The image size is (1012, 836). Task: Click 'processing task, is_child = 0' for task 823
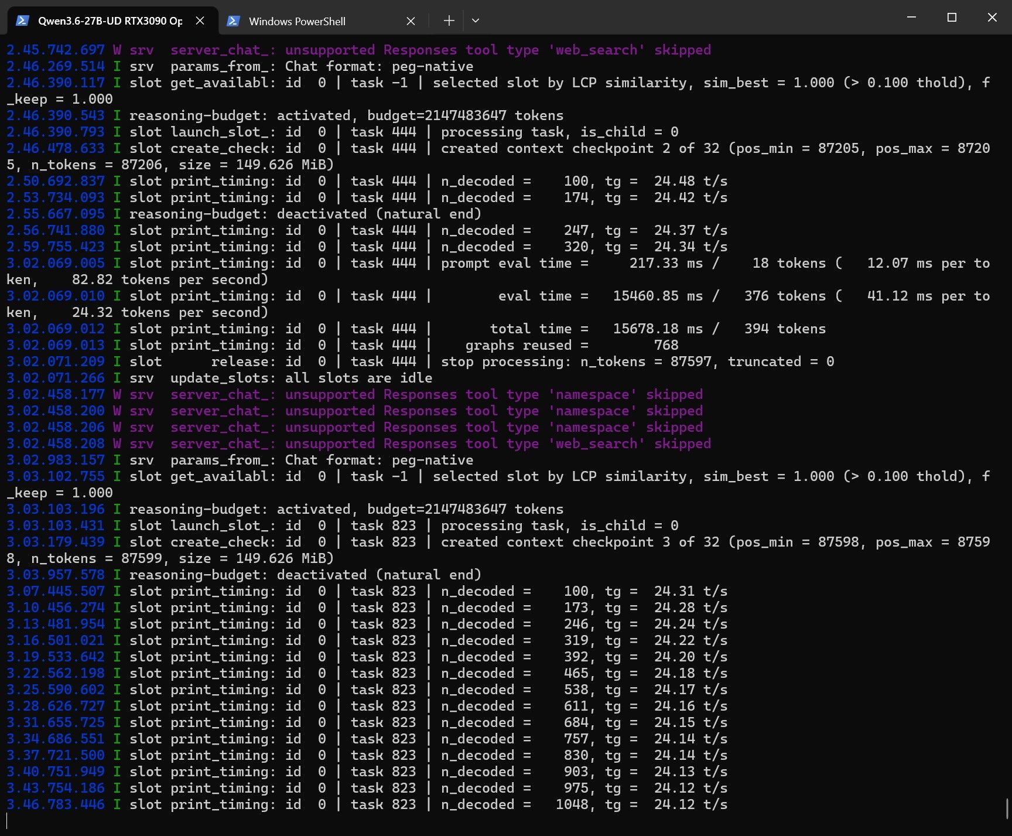pyautogui.click(x=559, y=526)
